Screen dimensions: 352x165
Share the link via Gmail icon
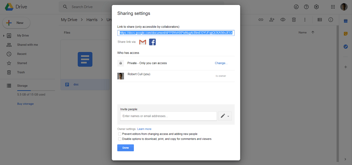pos(143,42)
